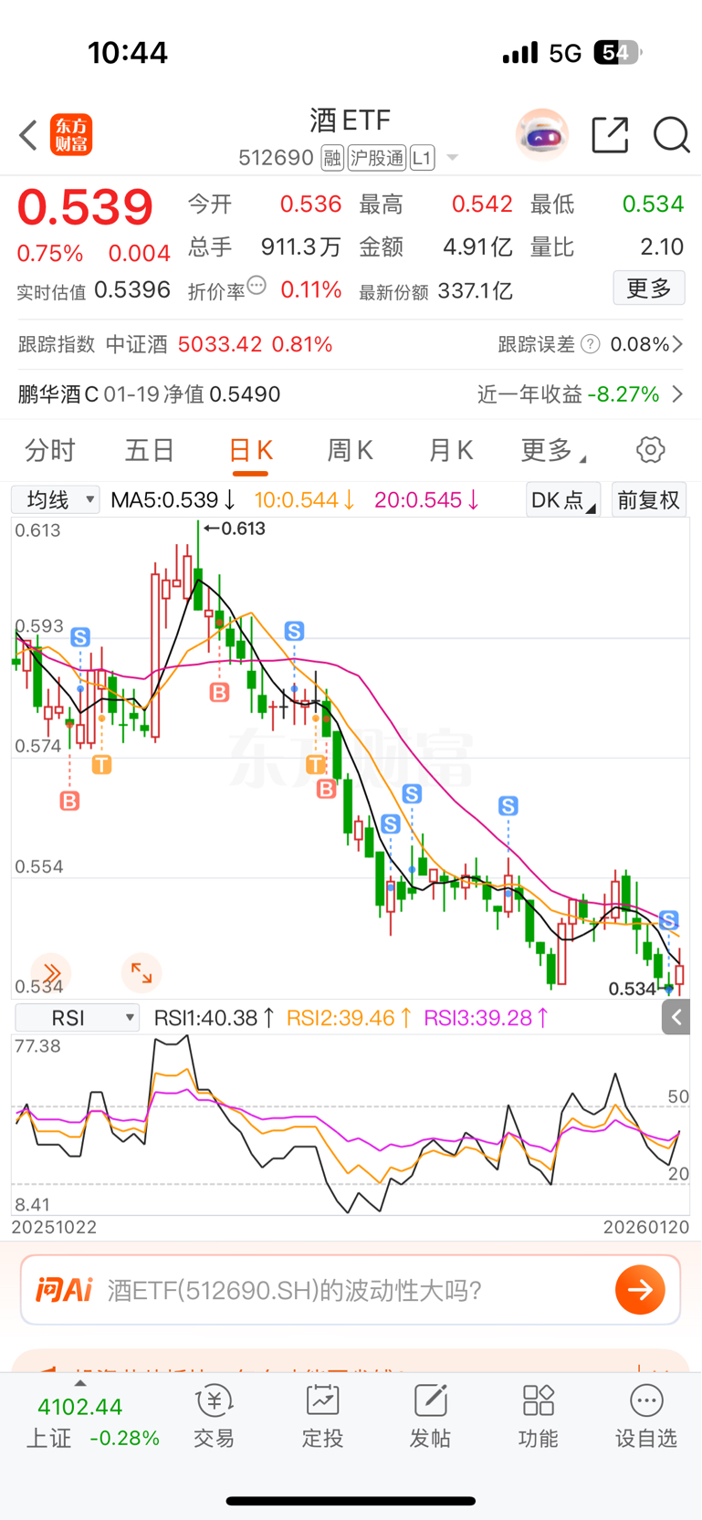This screenshot has width=702, height=1520.
Task: Select the 日K chart tab
Action: point(250,451)
